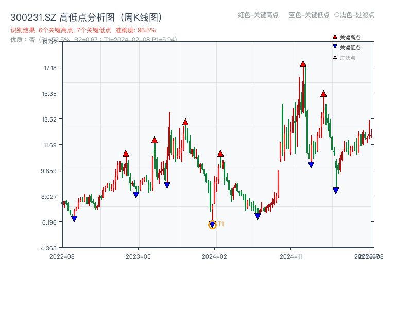Click the 2024-02 date label on the x-axis
Image resolution: width=412 pixels, height=309 pixels.
point(215,256)
